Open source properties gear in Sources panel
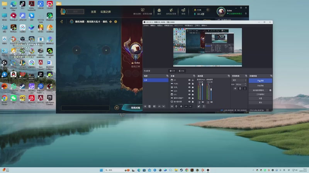This screenshot has width=309, height=173. (181, 106)
